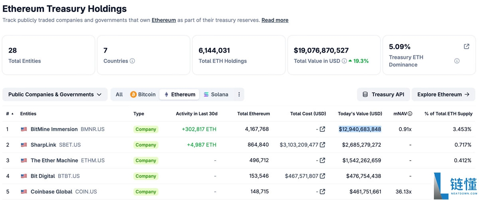The image size is (479, 200).
Task: Click the 28 Total Entities card
Action: click(x=48, y=55)
